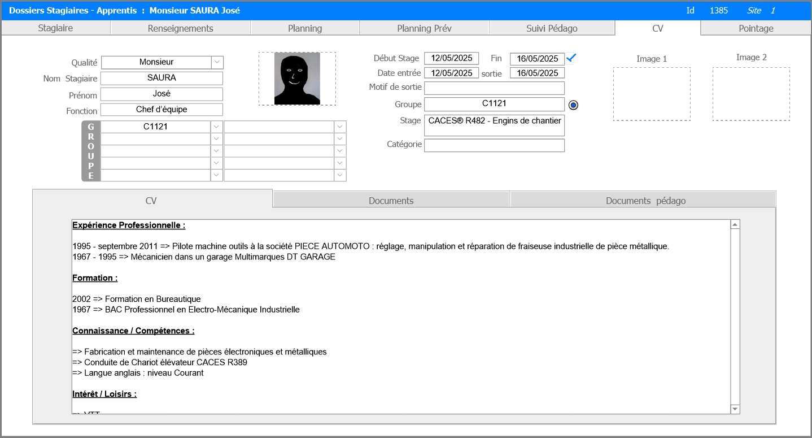The width and height of the screenshot is (812, 438).
Task: Click the Image 2 placeholder box
Action: click(751, 94)
